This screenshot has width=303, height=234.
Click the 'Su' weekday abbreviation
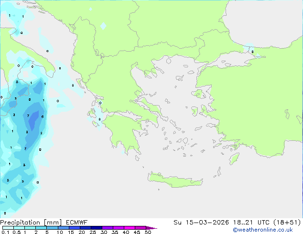pos(177,223)
